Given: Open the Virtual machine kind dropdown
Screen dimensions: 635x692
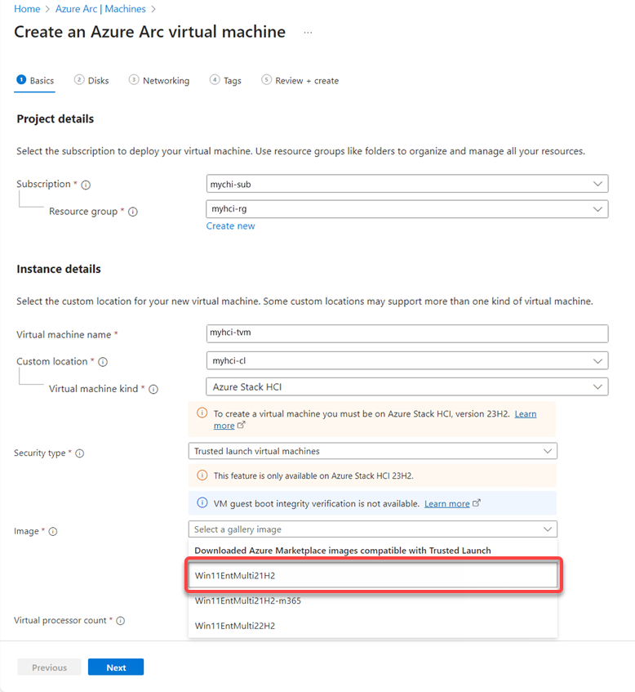Looking at the screenshot, I should coord(407,386).
